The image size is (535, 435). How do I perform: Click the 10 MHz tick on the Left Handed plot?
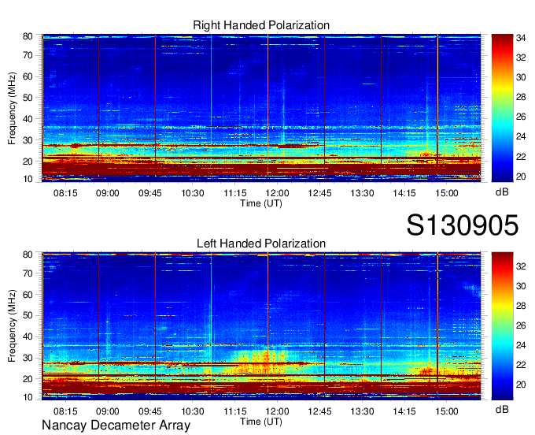pos(28,397)
